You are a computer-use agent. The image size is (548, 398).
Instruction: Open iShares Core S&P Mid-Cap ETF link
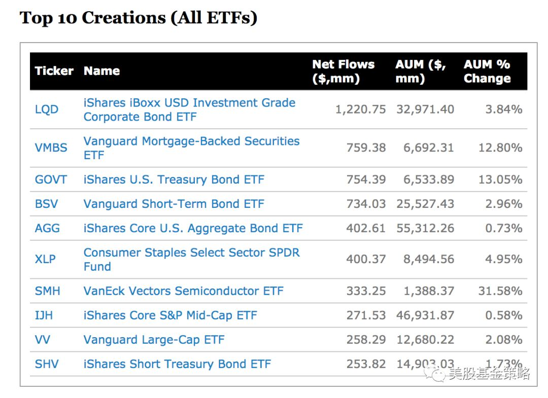170,315
